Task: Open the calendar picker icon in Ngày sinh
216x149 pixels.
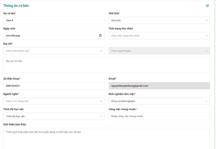Action: coord(100,36)
